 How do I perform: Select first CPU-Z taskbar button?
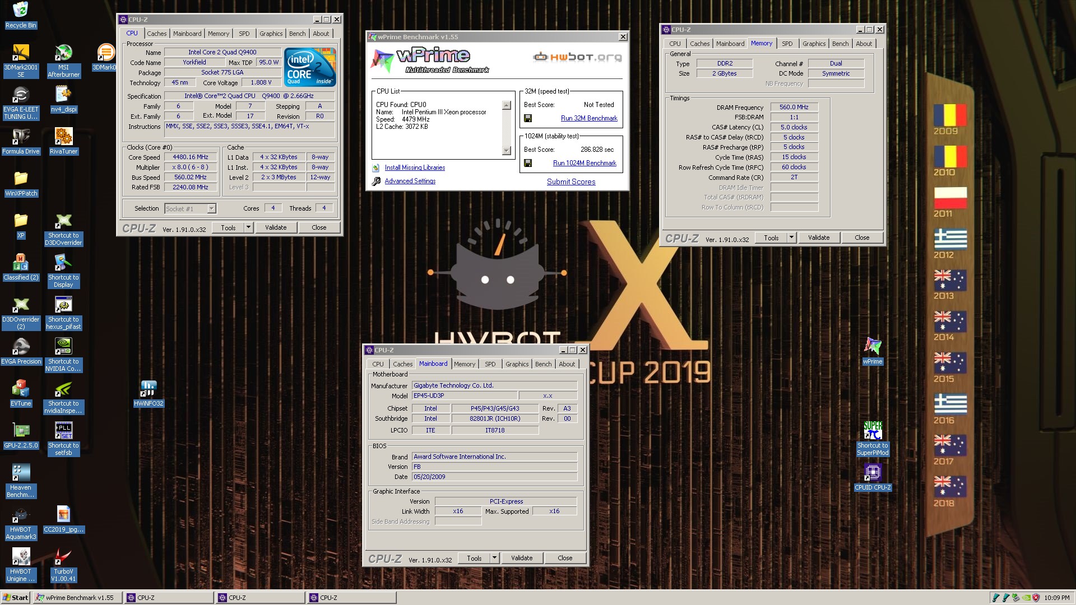tap(169, 598)
